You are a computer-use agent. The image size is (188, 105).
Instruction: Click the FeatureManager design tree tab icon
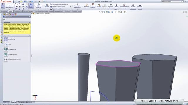click(4, 14)
